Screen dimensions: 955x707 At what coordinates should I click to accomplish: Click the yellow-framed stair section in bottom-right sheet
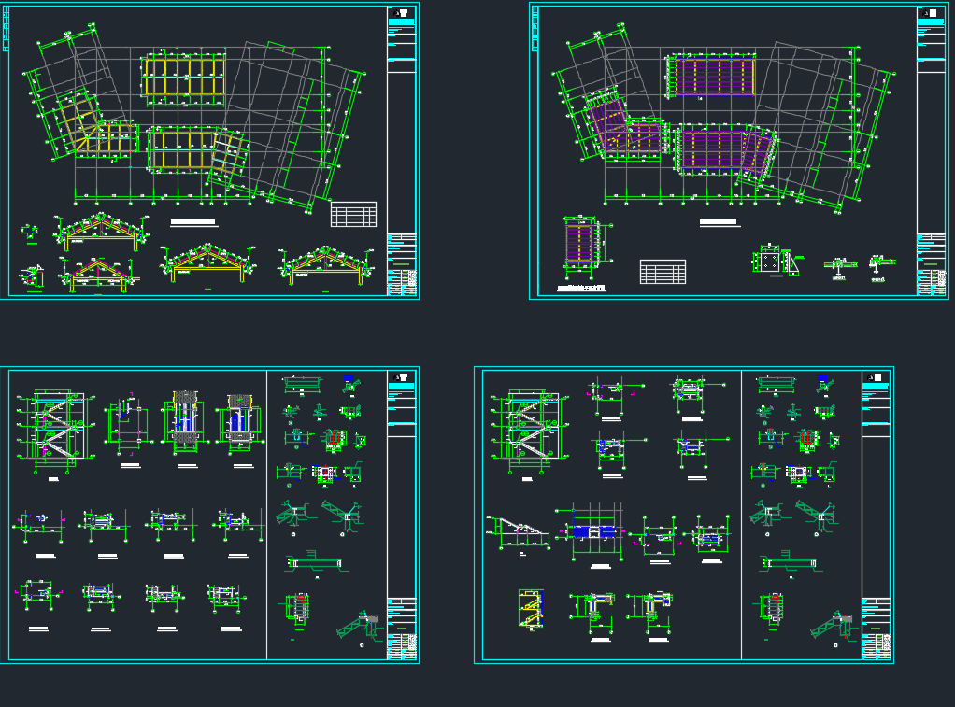point(531,608)
